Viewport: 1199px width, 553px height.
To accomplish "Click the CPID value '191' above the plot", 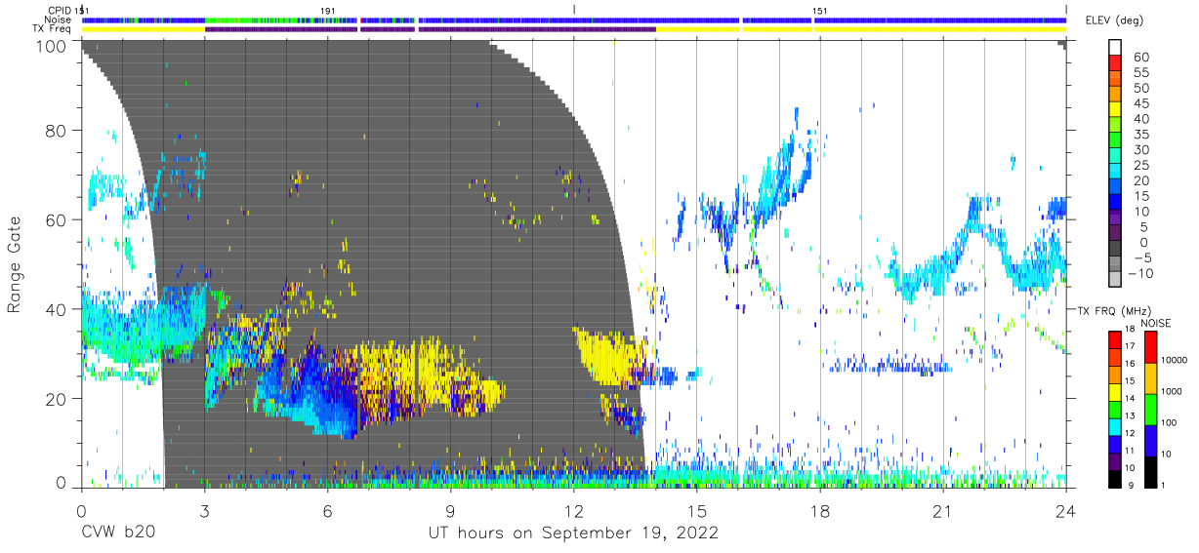I will [329, 11].
